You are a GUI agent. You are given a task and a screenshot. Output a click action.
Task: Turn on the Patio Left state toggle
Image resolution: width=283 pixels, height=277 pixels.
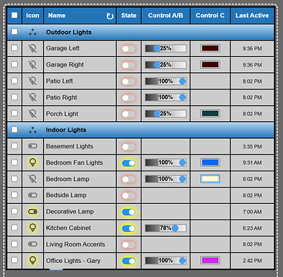coord(129,81)
